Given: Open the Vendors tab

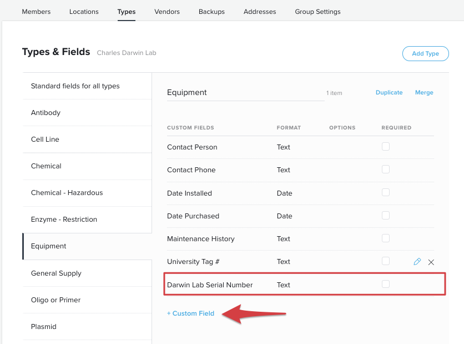Looking at the screenshot, I should click(x=167, y=12).
